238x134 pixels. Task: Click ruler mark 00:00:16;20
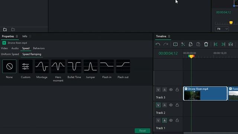220,53
